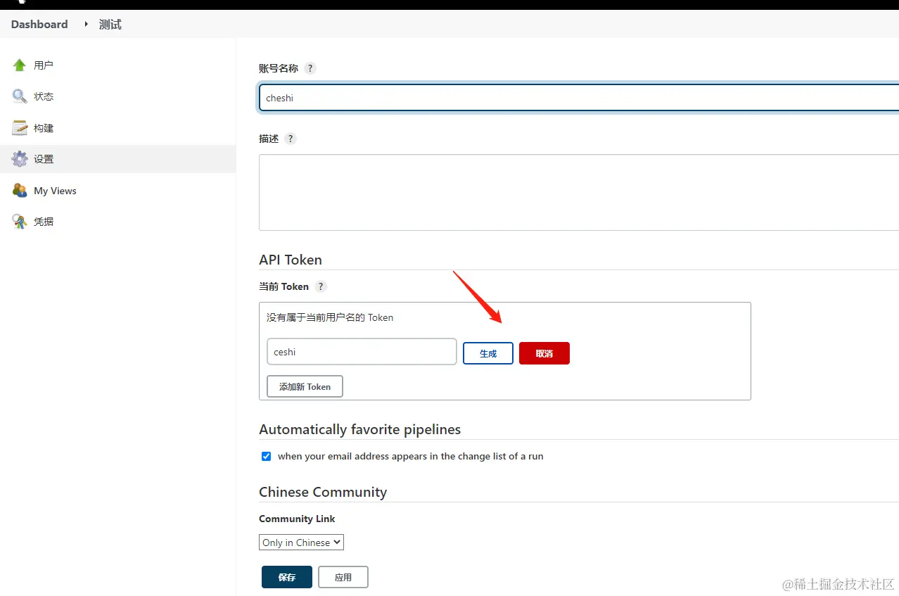Click the Community Link label
899x596 pixels.
click(x=297, y=519)
